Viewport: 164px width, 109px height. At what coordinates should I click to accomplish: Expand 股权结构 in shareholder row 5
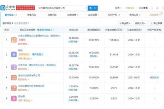click(24, 90)
